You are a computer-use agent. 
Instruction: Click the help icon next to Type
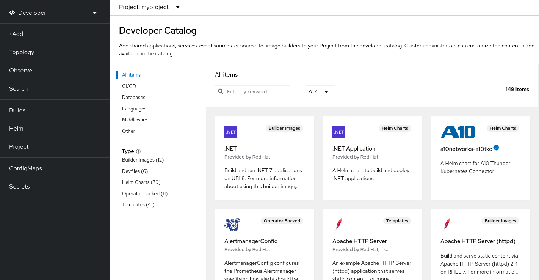pyautogui.click(x=138, y=151)
